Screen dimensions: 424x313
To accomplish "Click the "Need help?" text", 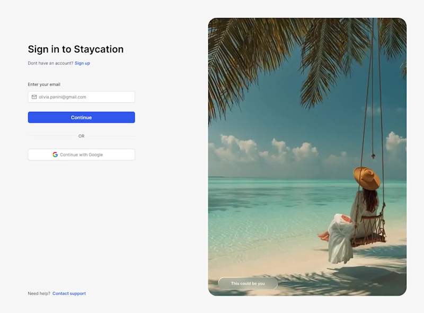I will 39,293.
